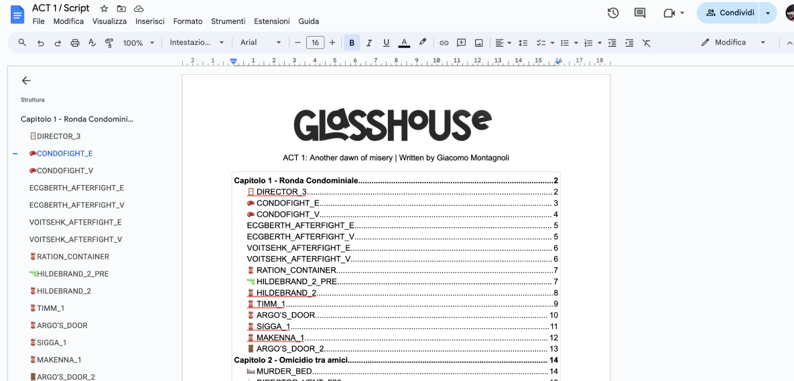The height and width of the screenshot is (381, 794).
Task: Open the version history clock icon
Action: click(x=613, y=13)
